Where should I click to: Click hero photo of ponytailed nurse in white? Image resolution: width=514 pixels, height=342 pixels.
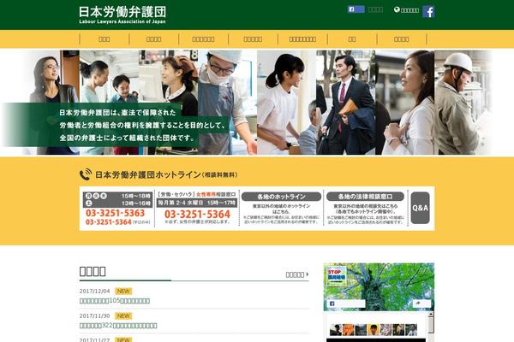(x=286, y=102)
